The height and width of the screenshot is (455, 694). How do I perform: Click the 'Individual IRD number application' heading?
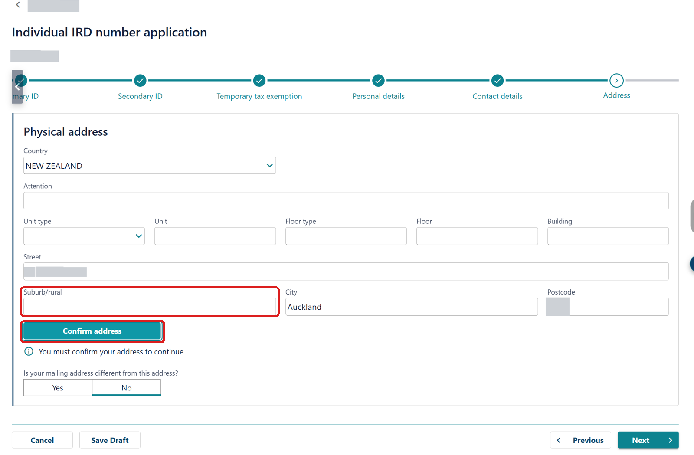point(109,33)
